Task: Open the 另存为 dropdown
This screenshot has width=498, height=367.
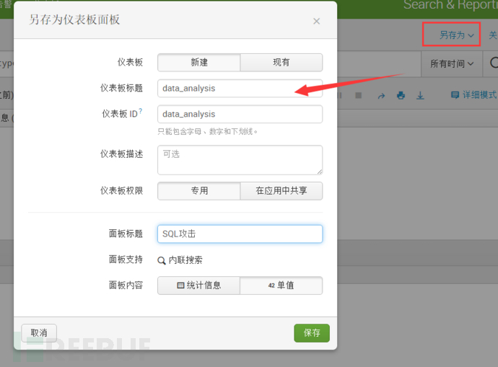Action: (x=456, y=35)
